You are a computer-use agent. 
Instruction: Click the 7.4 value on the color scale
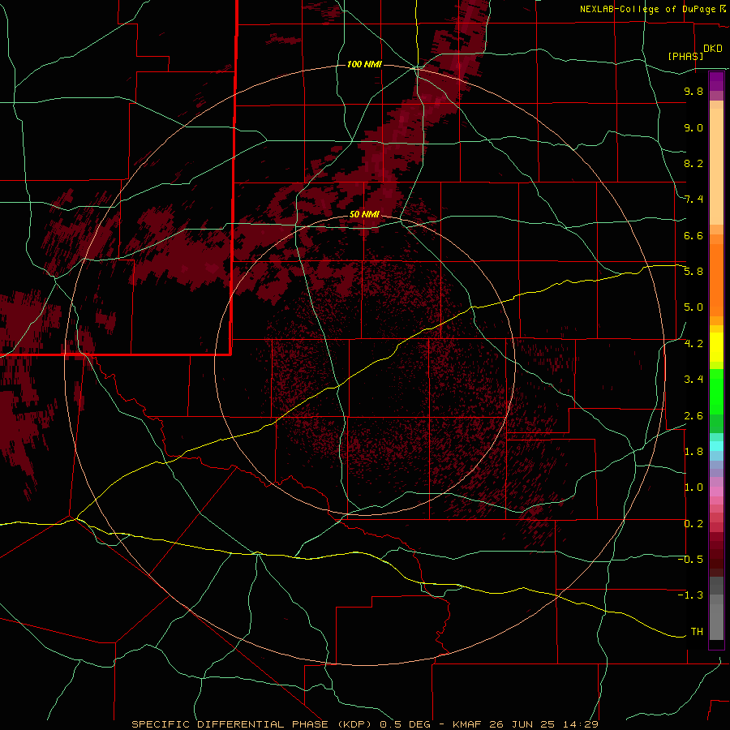693,200
